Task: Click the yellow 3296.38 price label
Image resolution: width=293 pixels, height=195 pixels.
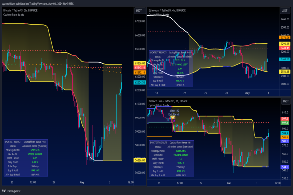Action: pos(285,44)
